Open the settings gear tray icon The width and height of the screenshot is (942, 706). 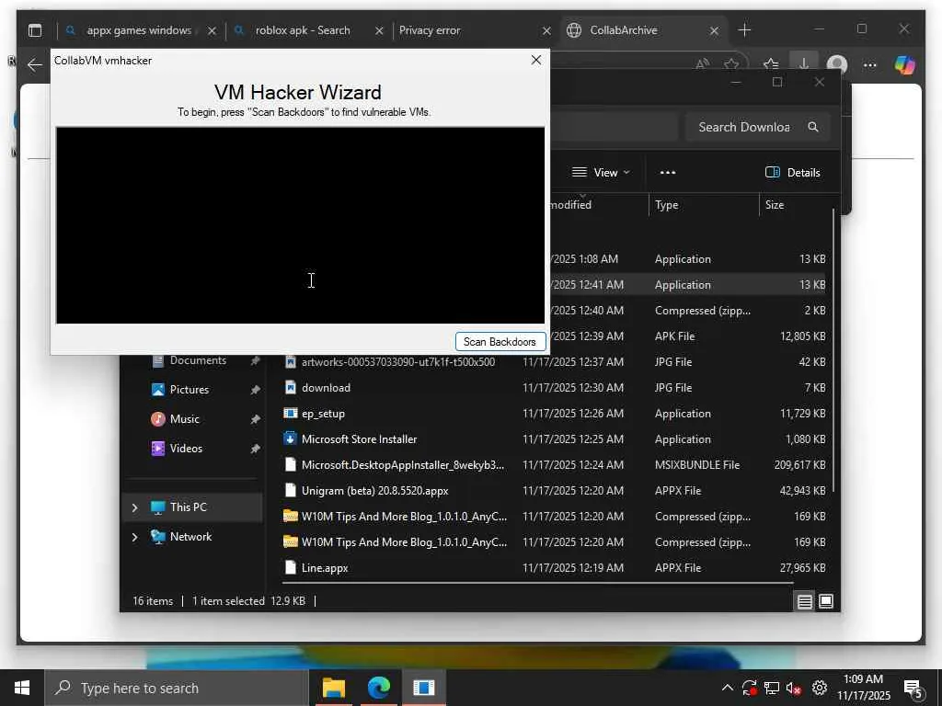[820, 688]
